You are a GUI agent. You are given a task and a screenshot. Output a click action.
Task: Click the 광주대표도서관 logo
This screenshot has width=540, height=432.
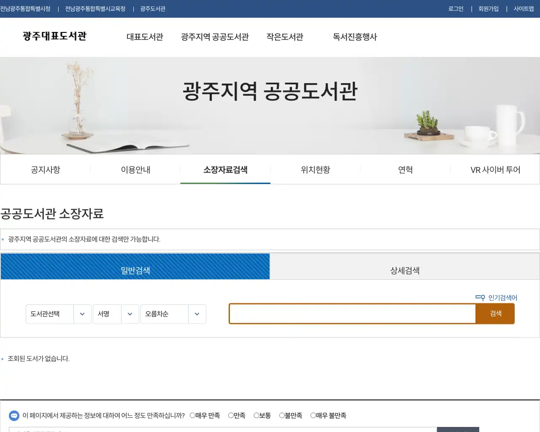click(x=54, y=36)
